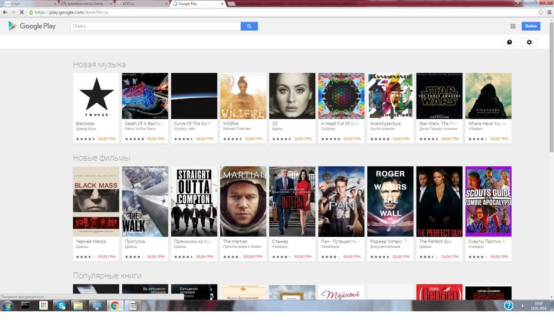Click the Google Play logo

point(32,26)
